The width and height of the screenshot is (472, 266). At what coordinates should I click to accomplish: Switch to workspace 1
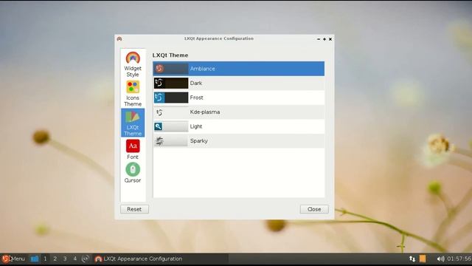pyautogui.click(x=45, y=259)
